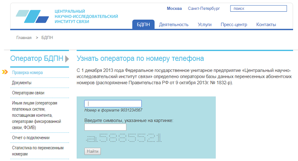Click the phone number input field
The width and height of the screenshot is (298, 161).
pos(113,104)
